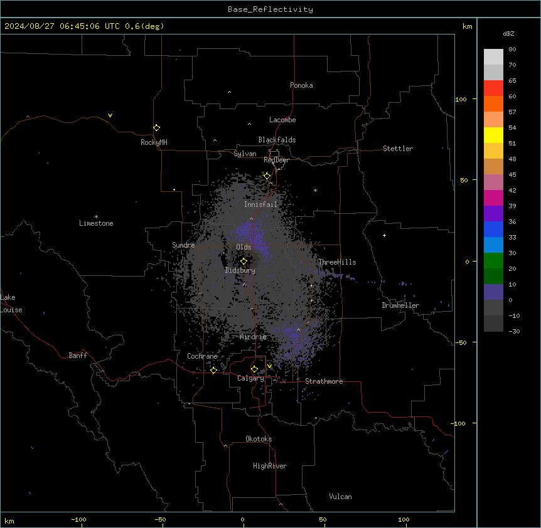Click the Didsbury town label
The image size is (541, 528).
pos(240,270)
